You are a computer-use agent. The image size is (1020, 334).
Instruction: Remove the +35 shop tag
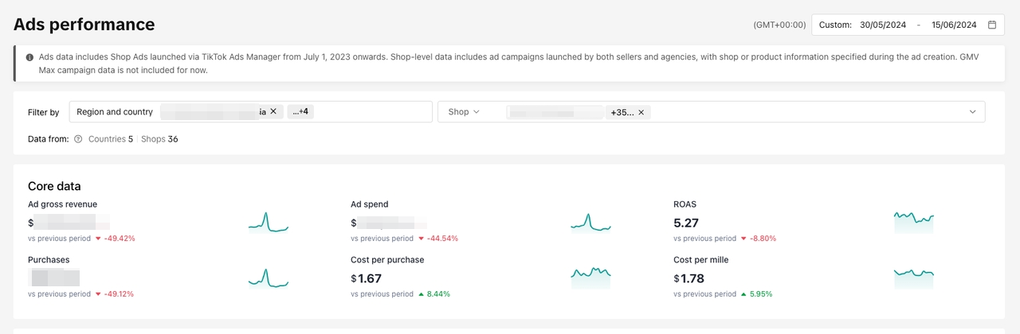(x=641, y=112)
